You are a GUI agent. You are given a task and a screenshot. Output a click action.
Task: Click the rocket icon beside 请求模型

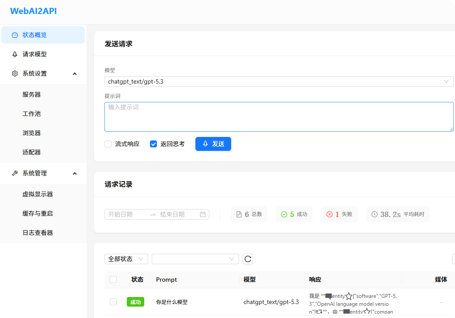tap(15, 54)
